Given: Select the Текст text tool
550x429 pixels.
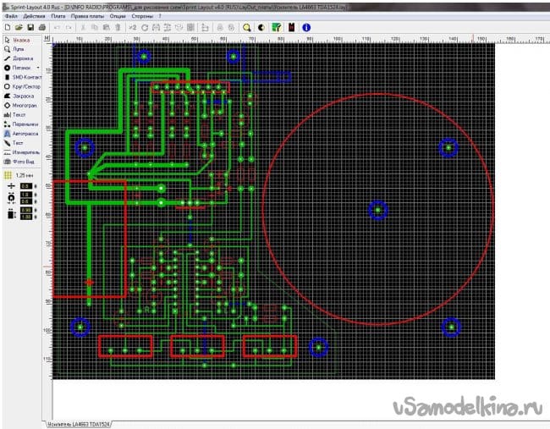Looking at the screenshot, I should point(19,113).
